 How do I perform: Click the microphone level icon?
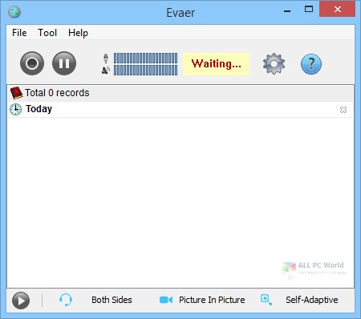click(106, 59)
